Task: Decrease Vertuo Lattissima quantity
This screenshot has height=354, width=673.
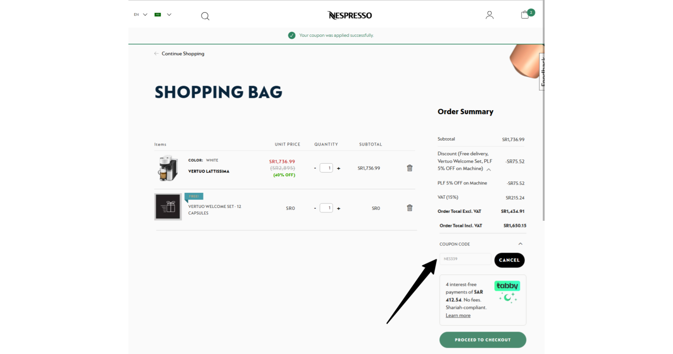Action: (x=315, y=168)
